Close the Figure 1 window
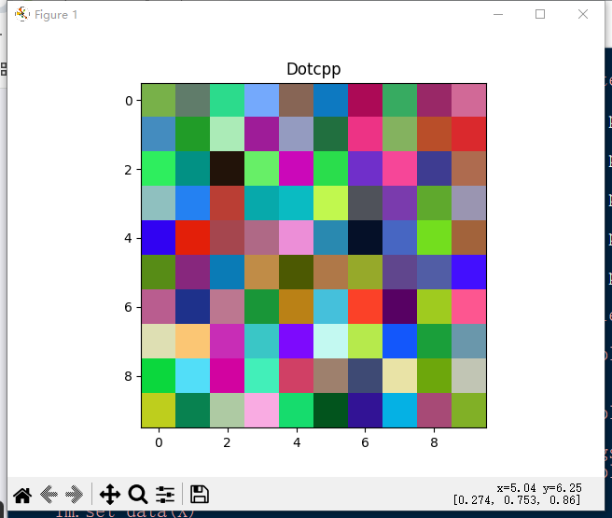 tap(583, 14)
